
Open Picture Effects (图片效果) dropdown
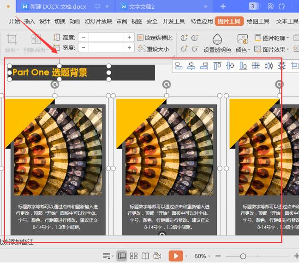coord(272,49)
